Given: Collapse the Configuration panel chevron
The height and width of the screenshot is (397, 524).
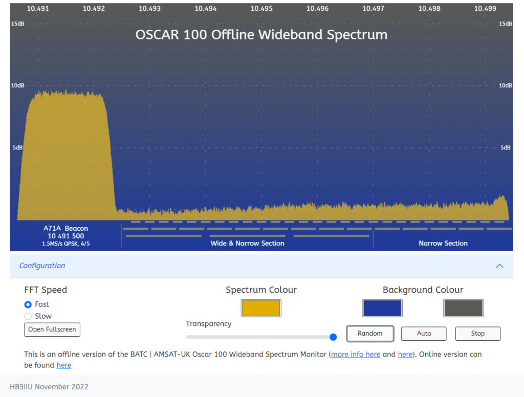Looking at the screenshot, I should pos(499,266).
